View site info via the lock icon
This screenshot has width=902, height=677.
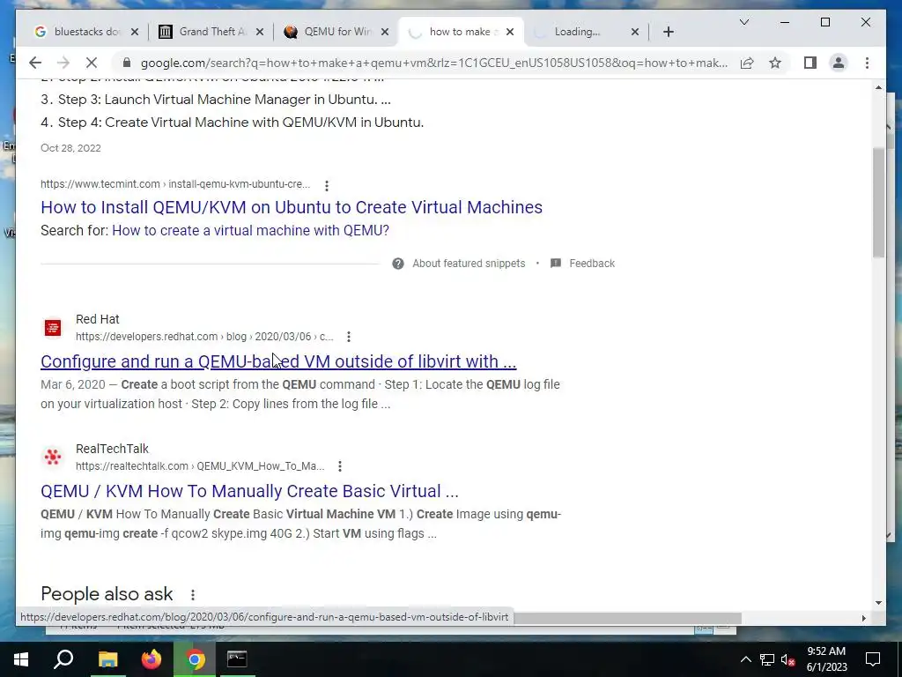click(127, 63)
